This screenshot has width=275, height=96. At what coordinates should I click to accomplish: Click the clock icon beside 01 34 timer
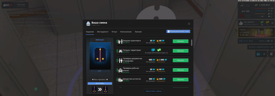(241, 35)
